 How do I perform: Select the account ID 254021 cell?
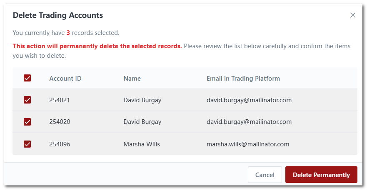pos(60,100)
